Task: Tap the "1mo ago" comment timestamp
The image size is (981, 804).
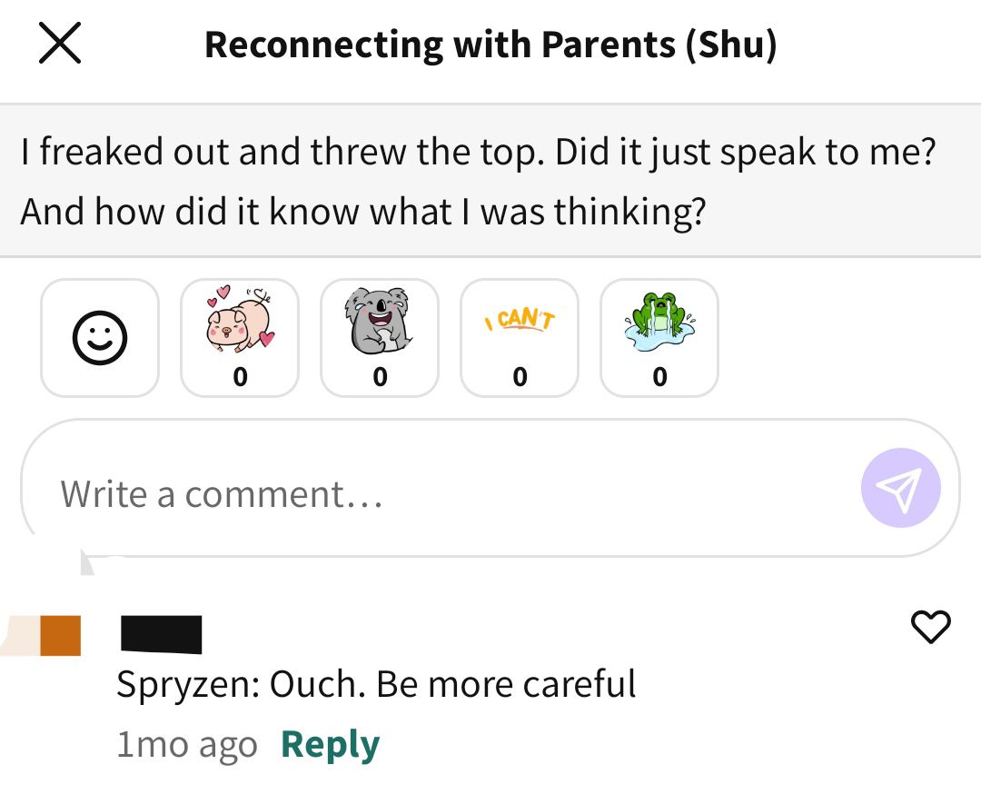Action: coord(187,745)
